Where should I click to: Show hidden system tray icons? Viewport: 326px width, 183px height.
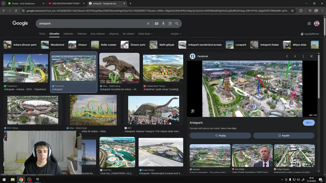coord(282,180)
